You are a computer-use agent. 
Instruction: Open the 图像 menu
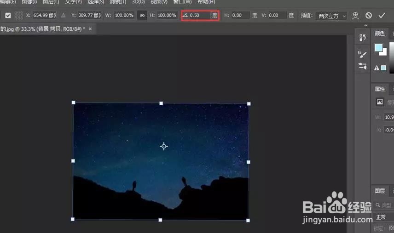click(29, 2)
